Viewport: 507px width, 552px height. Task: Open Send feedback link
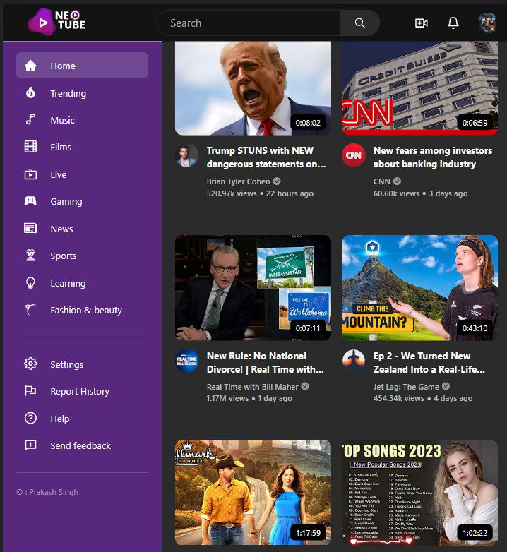click(x=80, y=445)
